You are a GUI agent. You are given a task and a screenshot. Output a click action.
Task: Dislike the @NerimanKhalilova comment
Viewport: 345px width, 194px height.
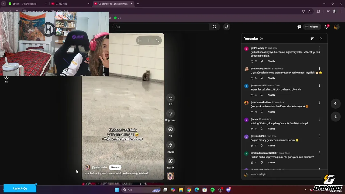point(262,112)
